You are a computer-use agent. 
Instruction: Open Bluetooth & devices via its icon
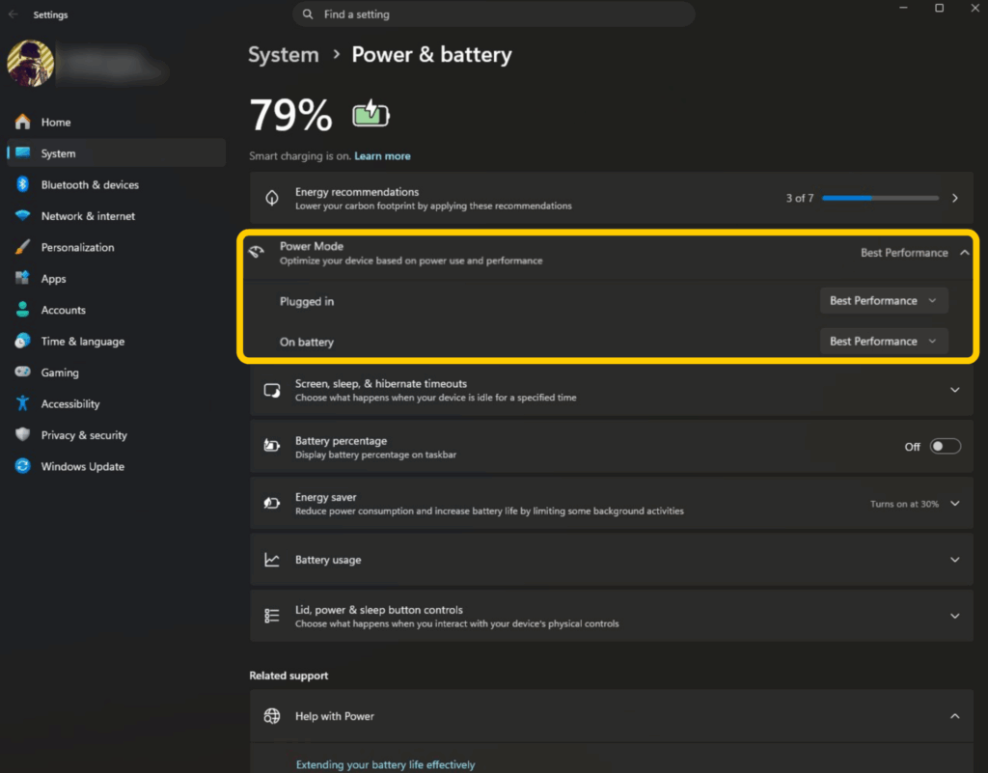click(x=23, y=184)
